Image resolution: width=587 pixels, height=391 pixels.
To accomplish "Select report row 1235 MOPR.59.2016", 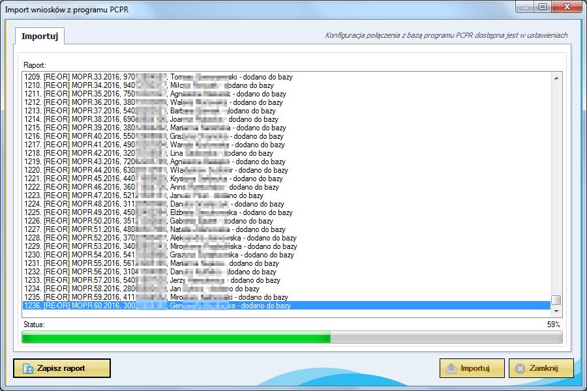I will coord(286,297).
